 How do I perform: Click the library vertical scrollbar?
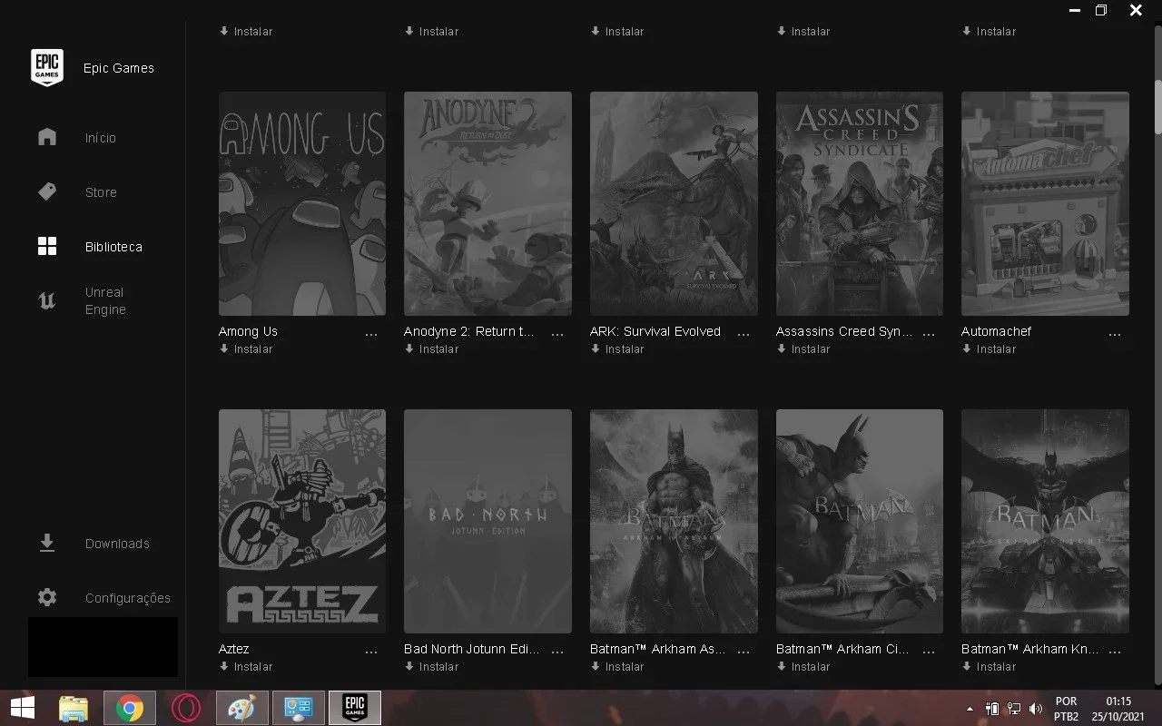tap(1157, 107)
